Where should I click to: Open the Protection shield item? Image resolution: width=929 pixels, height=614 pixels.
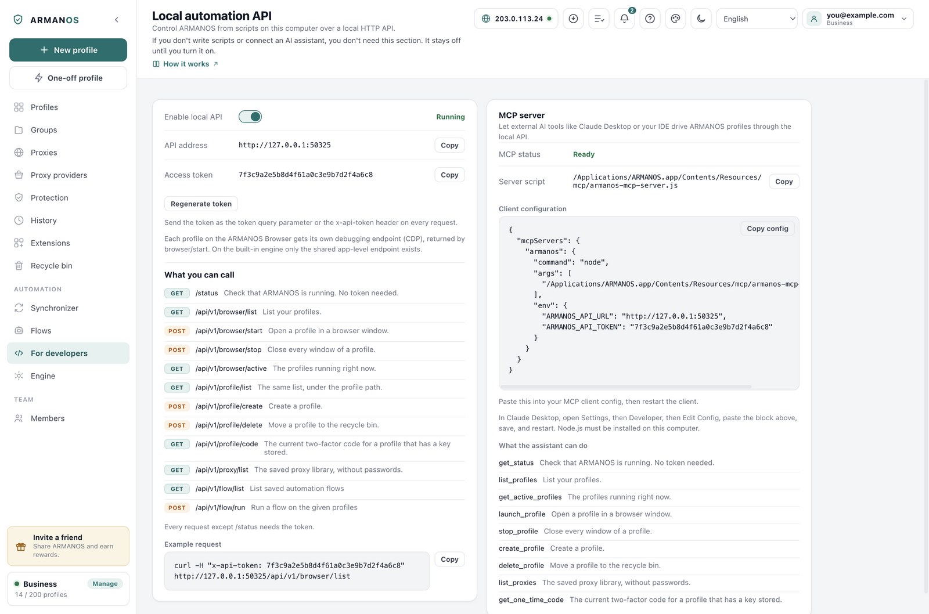click(x=68, y=198)
